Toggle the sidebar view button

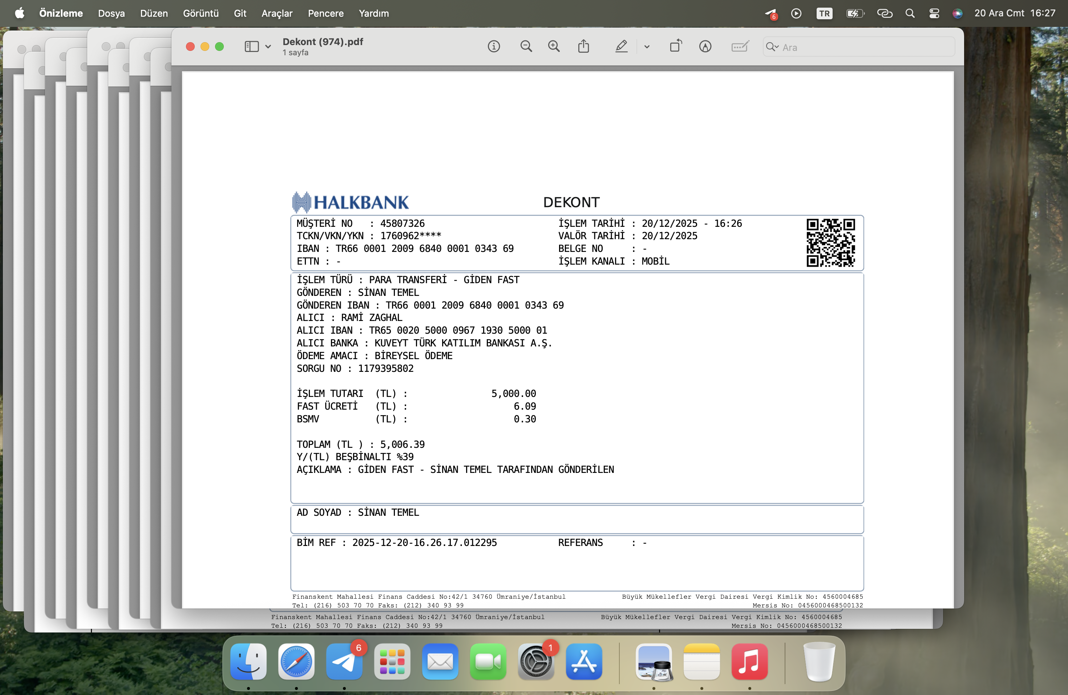click(x=251, y=46)
